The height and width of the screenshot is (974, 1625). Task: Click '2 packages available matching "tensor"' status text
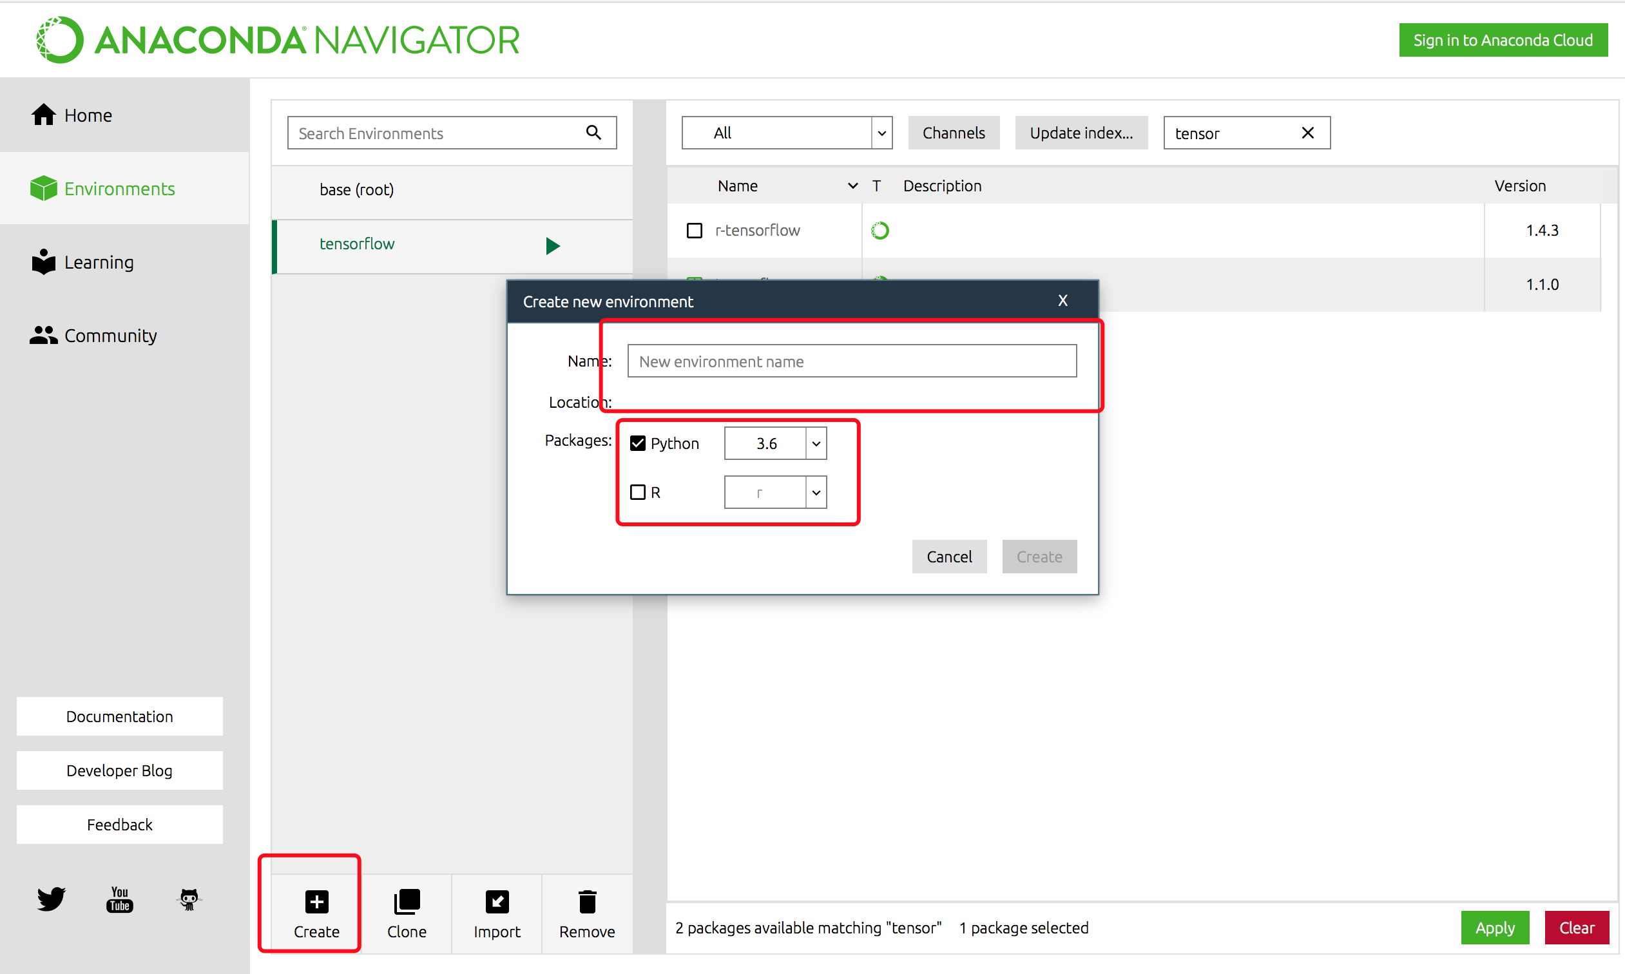click(x=808, y=928)
